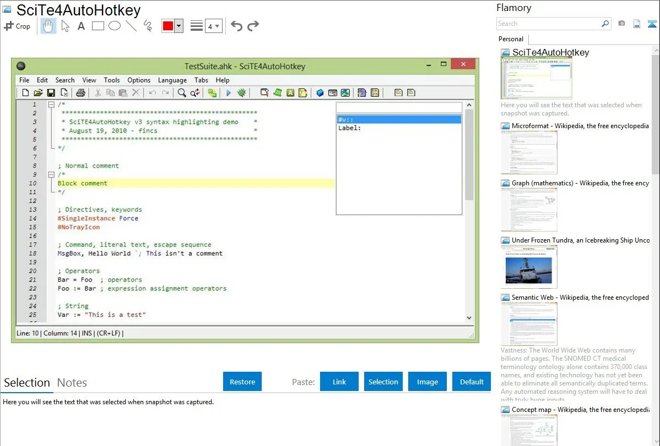Click the green Debug bug icon

point(242,93)
